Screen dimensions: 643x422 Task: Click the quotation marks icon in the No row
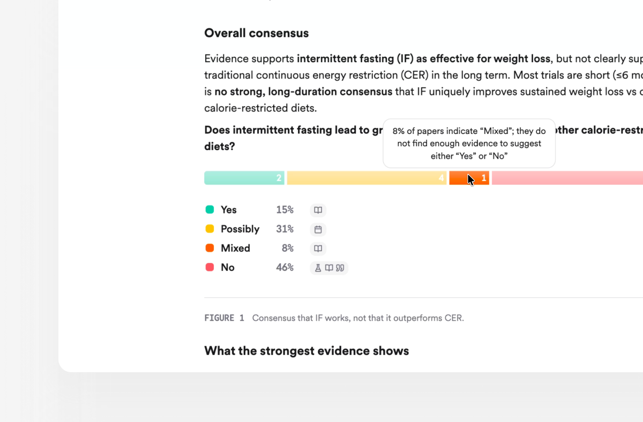pos(340,268)
